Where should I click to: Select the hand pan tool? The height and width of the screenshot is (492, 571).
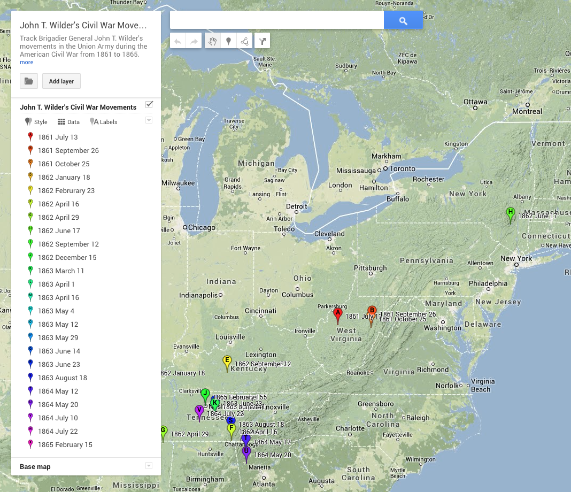click(213, 41)
